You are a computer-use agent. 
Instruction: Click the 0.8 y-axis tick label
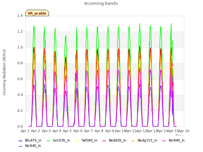tap(20, 63)
